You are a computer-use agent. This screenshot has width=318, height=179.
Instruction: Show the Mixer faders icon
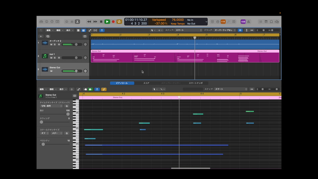point(72,22)
